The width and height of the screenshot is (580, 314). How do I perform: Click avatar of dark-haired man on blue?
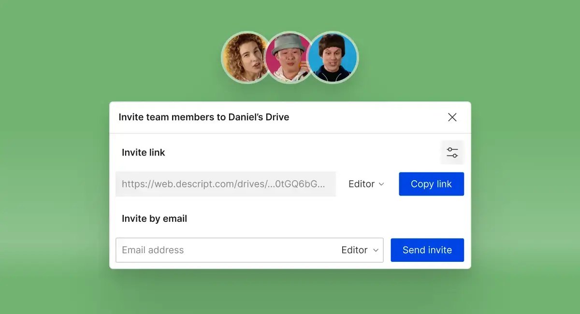tap(333, 57)
